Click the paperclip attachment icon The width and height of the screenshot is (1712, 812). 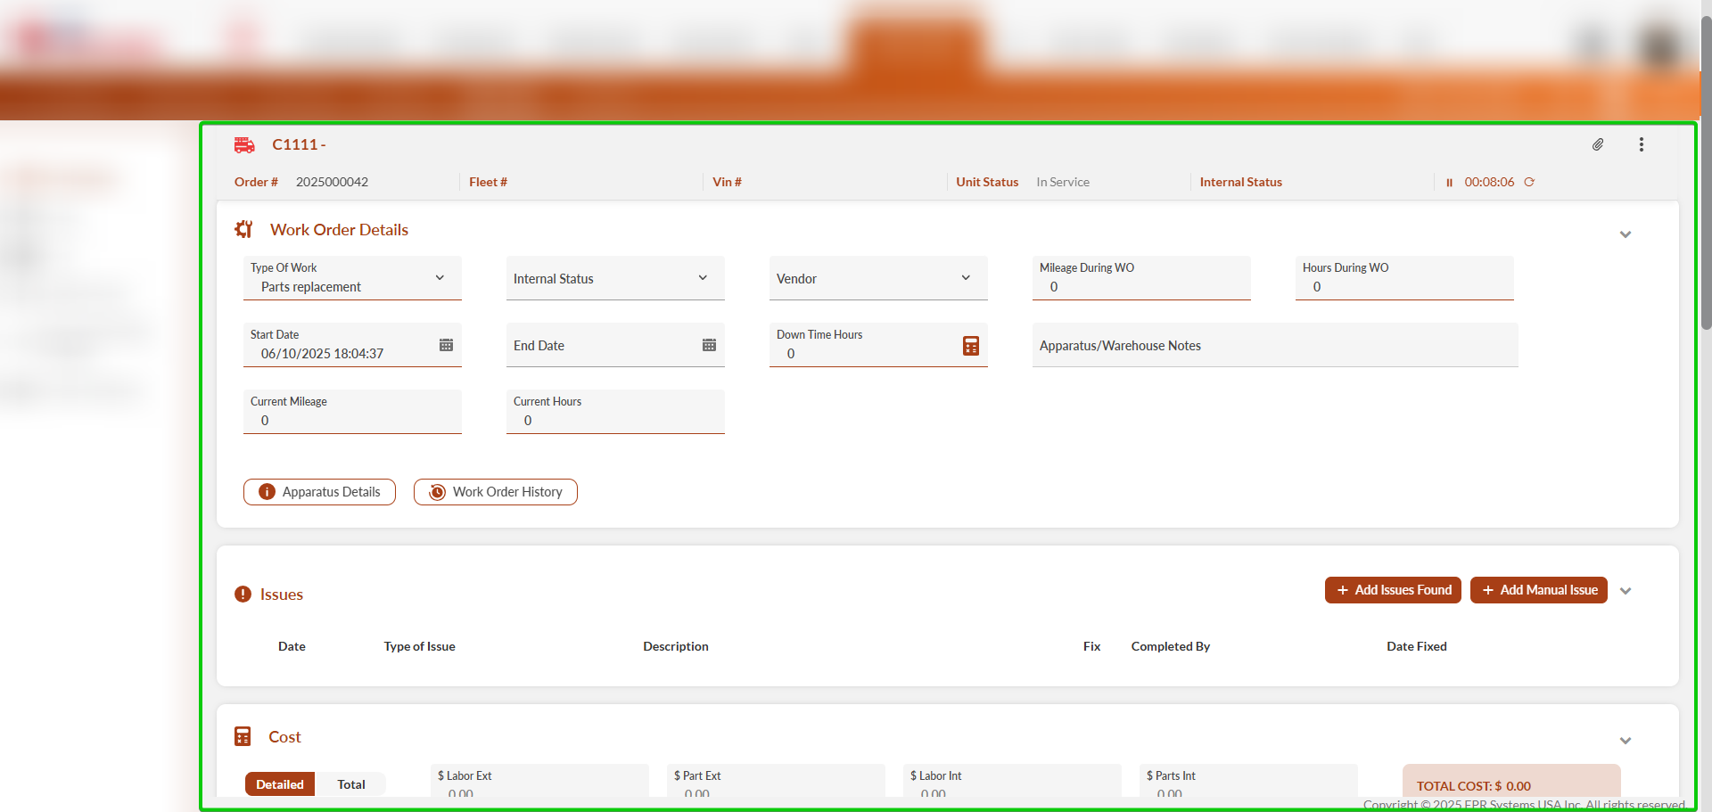pos(1598,144)
